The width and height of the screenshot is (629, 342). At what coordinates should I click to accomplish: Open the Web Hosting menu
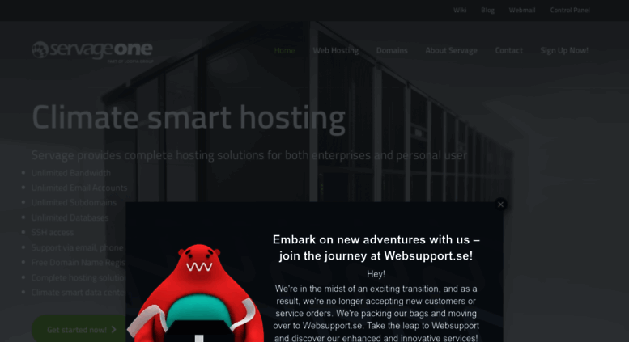pyautogui.click(x=336, y=50)
